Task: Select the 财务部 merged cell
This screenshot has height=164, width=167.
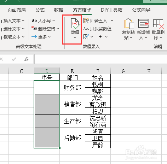Action: 72,87
